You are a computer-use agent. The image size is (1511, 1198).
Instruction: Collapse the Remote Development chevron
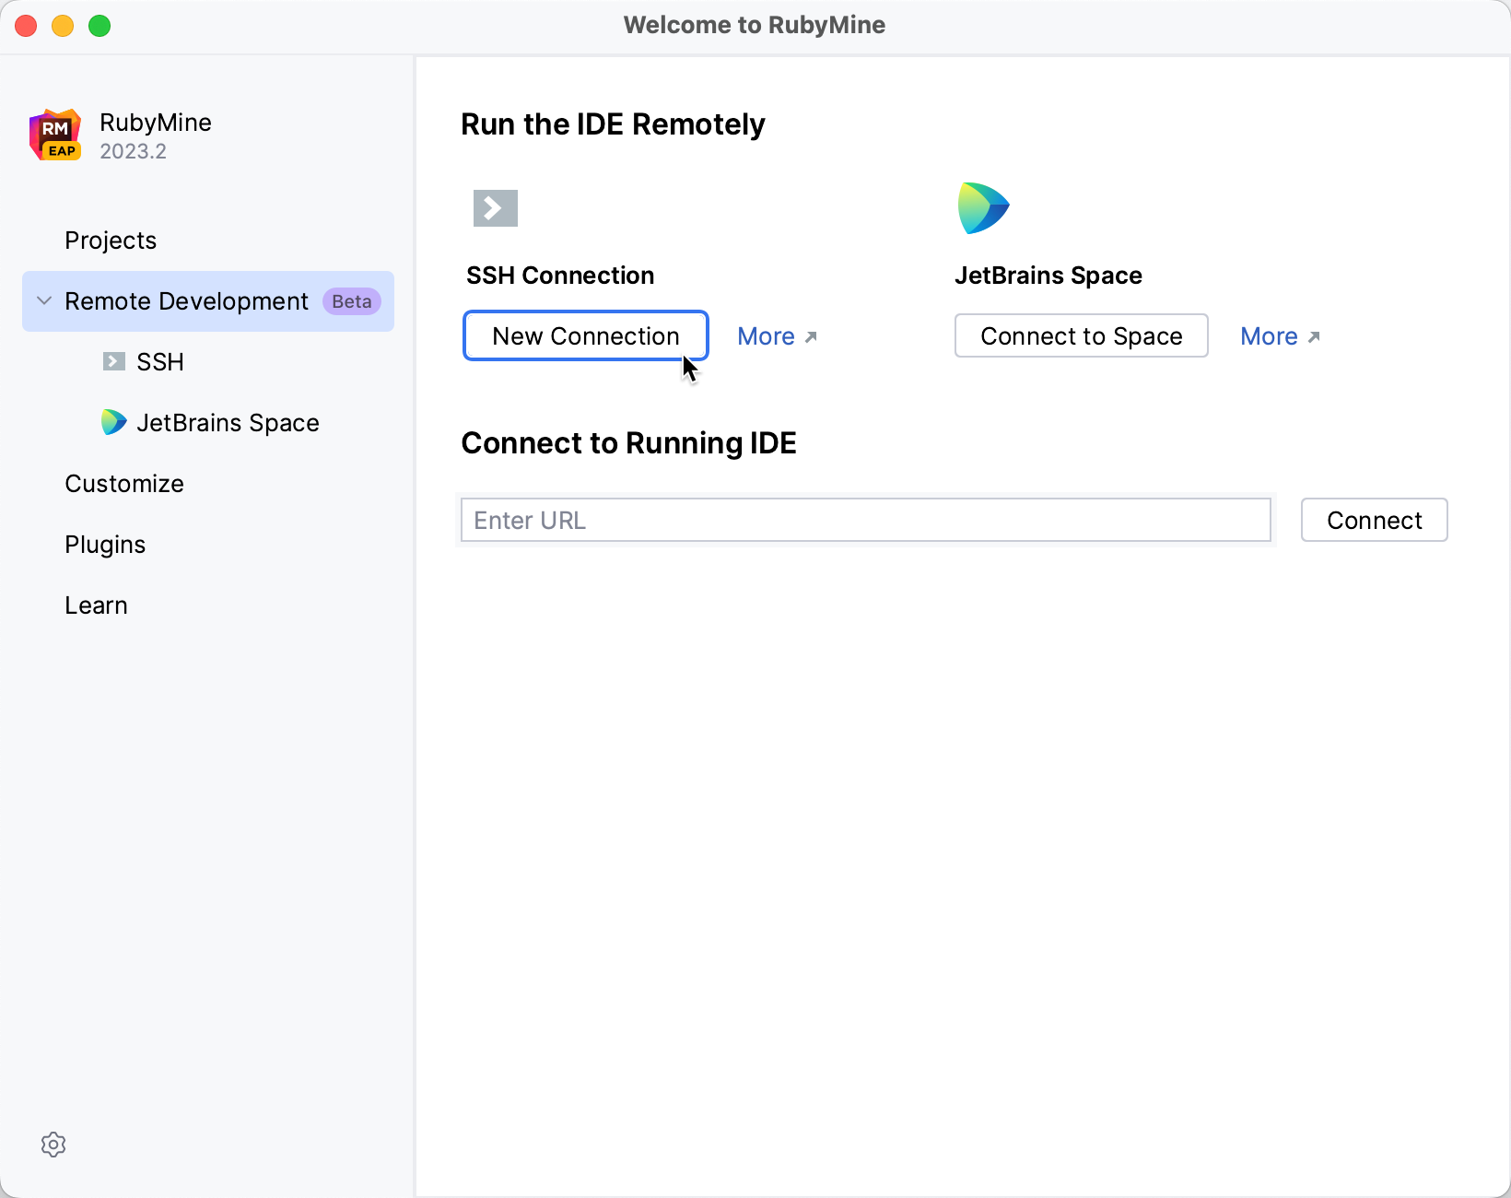coord(43,301)
